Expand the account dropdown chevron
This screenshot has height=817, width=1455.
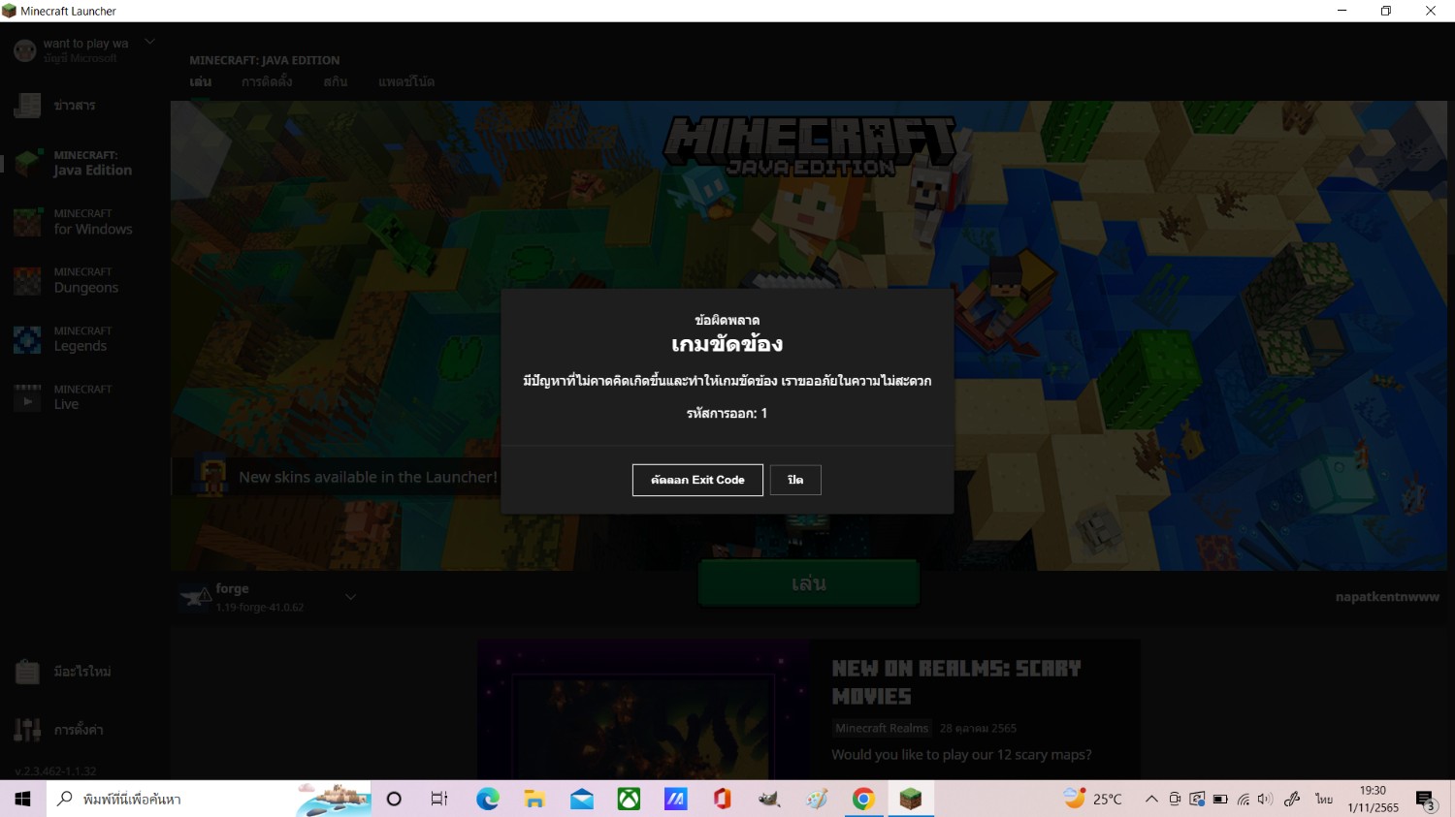point(149,43)
